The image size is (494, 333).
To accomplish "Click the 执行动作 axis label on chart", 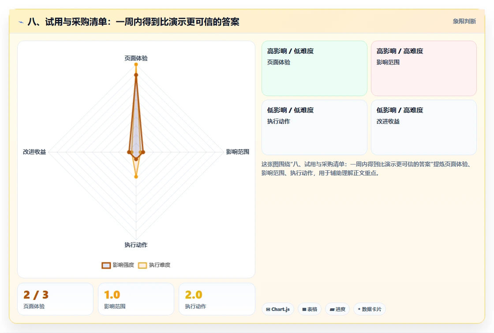I will point(136,245).
